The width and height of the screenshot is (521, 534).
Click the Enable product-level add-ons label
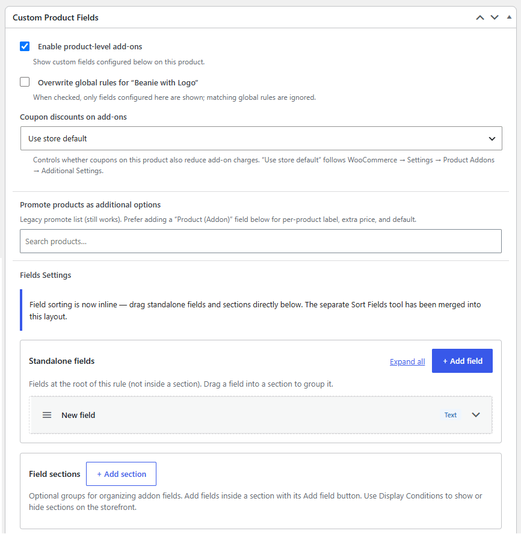pyautogui.click(x=90, y=47)
